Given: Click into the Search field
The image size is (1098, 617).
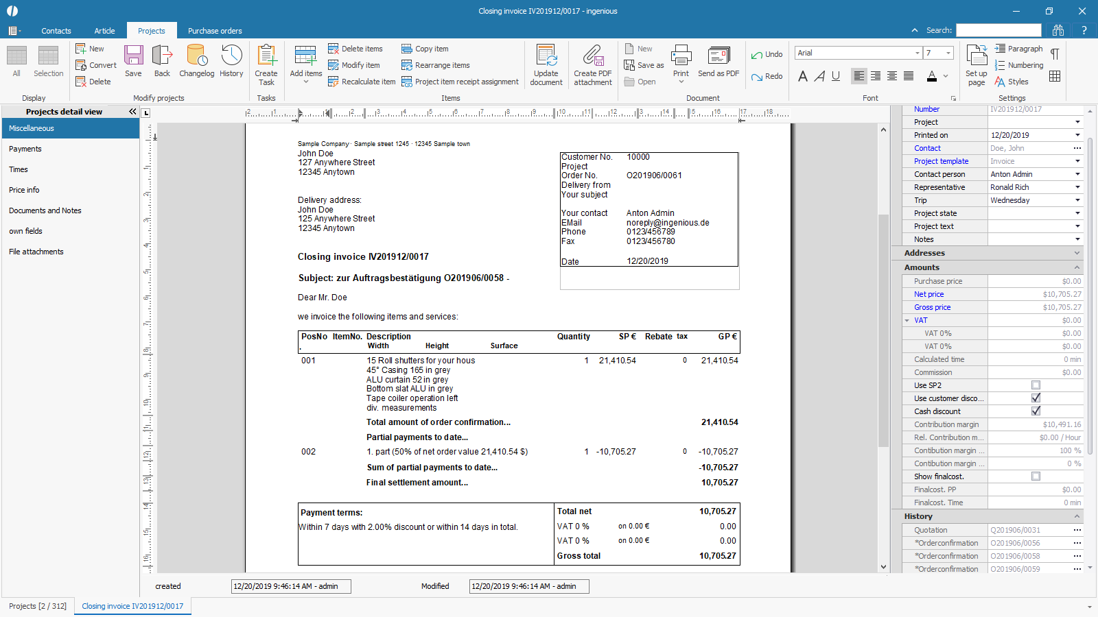Looking at the screenshot, I should (998, 30).
